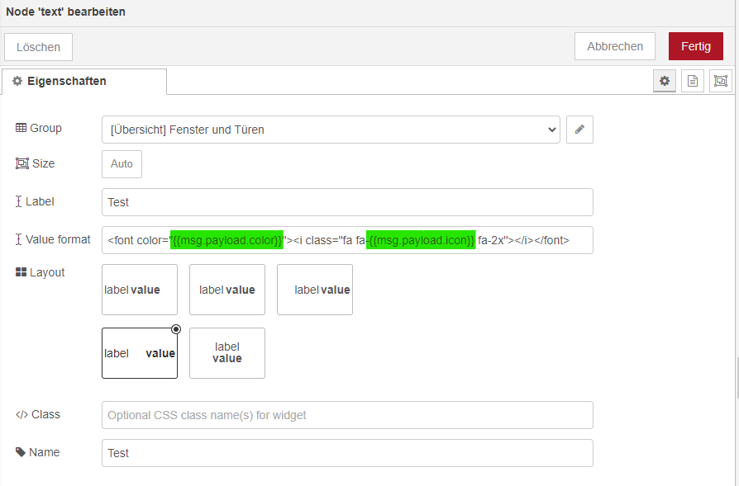739x486 pixels.
Task: Select stacked label over value layout
Action: tap(227, 353)
